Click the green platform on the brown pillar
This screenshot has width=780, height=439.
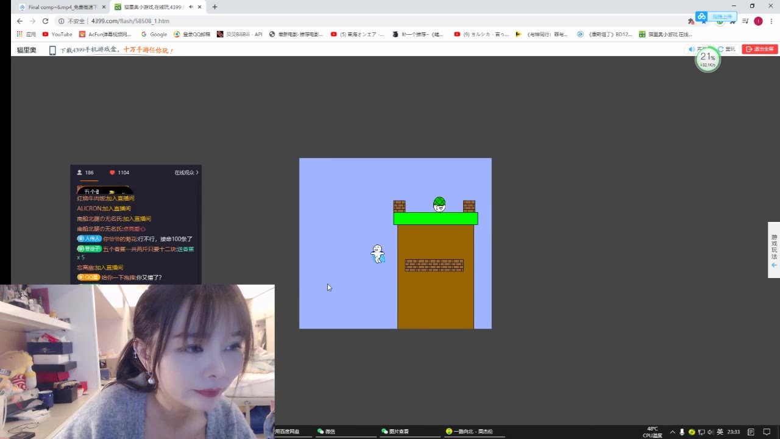click(436, 218)
